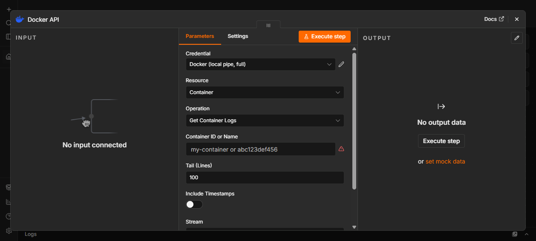536x241 pixels.
Task: Click the panel drag handle at top
Action: pyautogui.click(x=268, y=25)
